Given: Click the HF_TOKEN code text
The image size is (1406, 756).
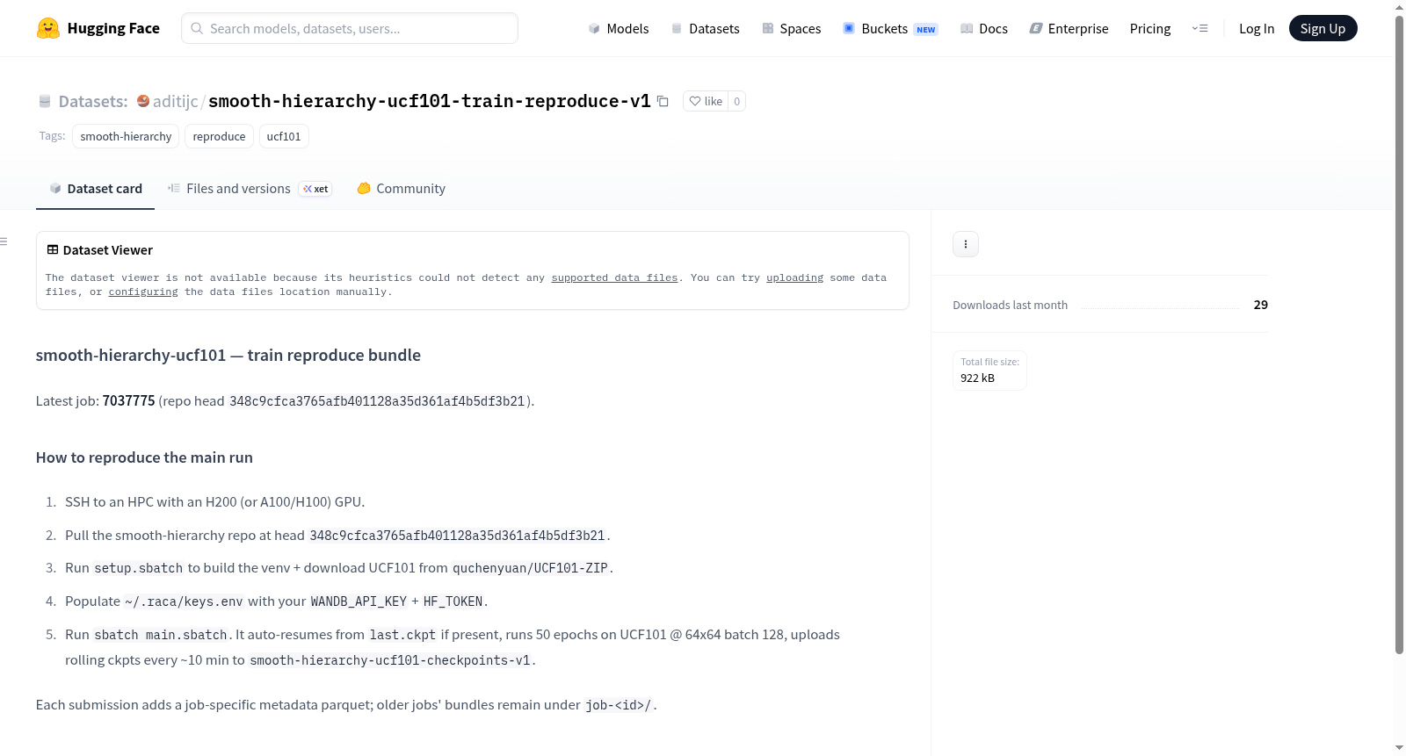Looking at the screenshot, I should [453, 601].
